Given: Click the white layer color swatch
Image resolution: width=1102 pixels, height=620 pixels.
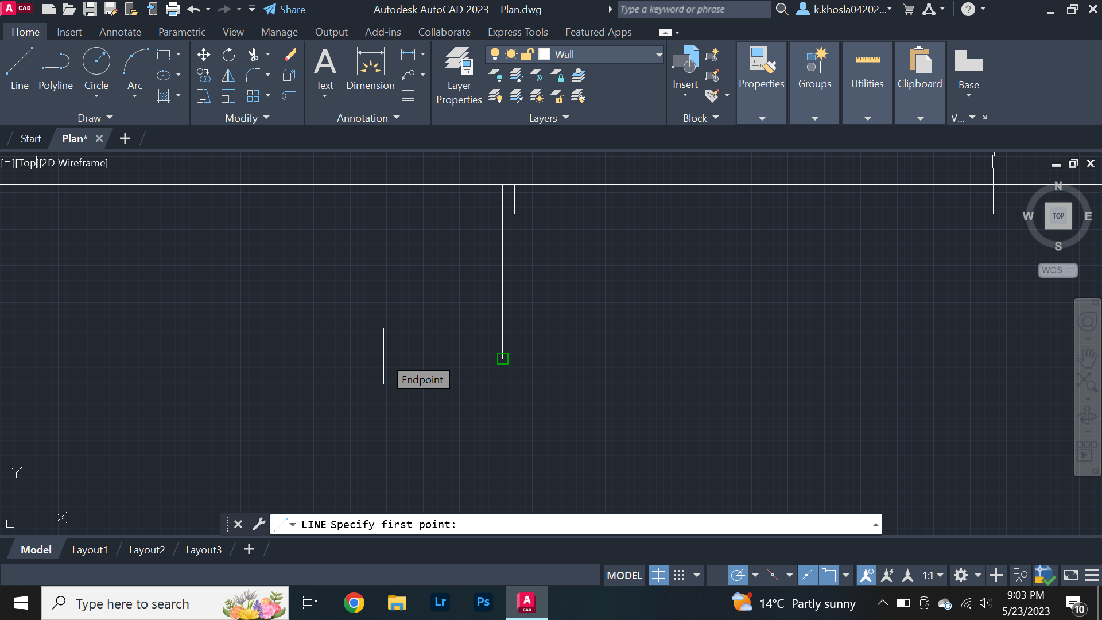Looking at the screenshot, I should [x=545, y=53].
